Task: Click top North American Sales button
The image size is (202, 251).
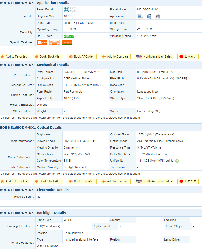Action: click(x=154, y=56)
